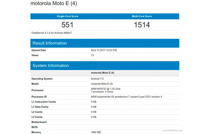Select the Processor ID row label
The height and width of the screenshot is (134, 208).
click(x=40, y=97)
